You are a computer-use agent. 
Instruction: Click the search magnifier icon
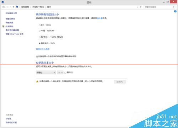pyautogui.click(x=173, y=7)
